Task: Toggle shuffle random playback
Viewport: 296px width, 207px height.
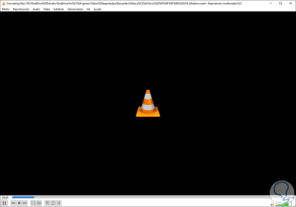Action: click(59, 203)
